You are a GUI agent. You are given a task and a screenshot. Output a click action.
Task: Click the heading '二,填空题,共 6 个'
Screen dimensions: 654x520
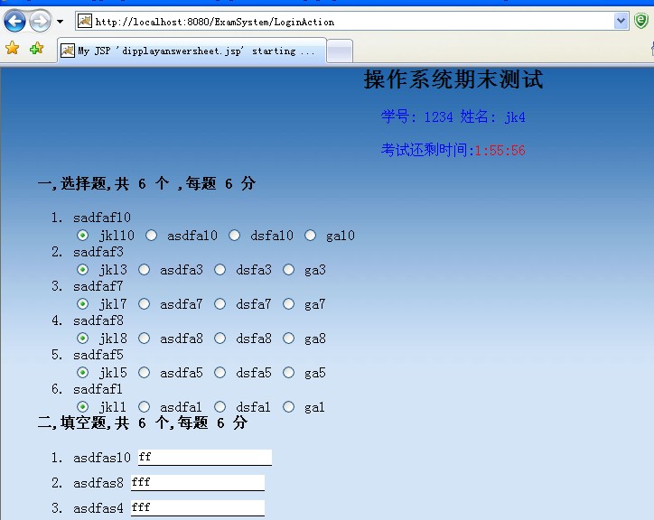tap(104, 422)
